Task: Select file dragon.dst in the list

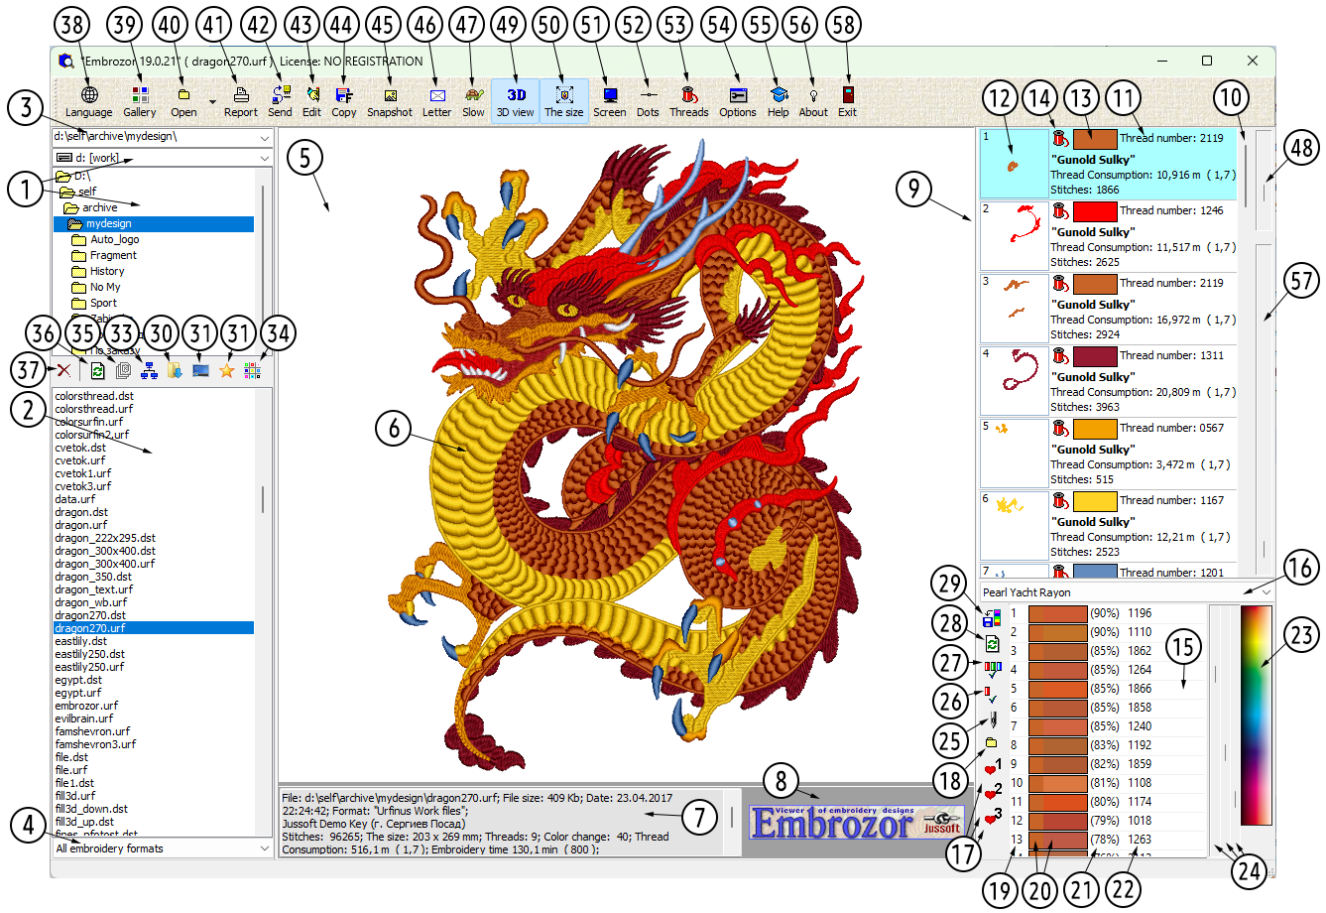Action: tap(81, 512)
